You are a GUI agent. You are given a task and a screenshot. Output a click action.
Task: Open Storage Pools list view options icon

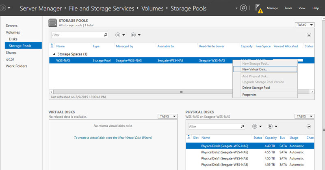[121, 35]
